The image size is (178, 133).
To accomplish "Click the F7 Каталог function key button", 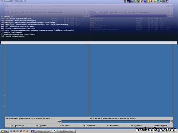I will click(113, 126).
